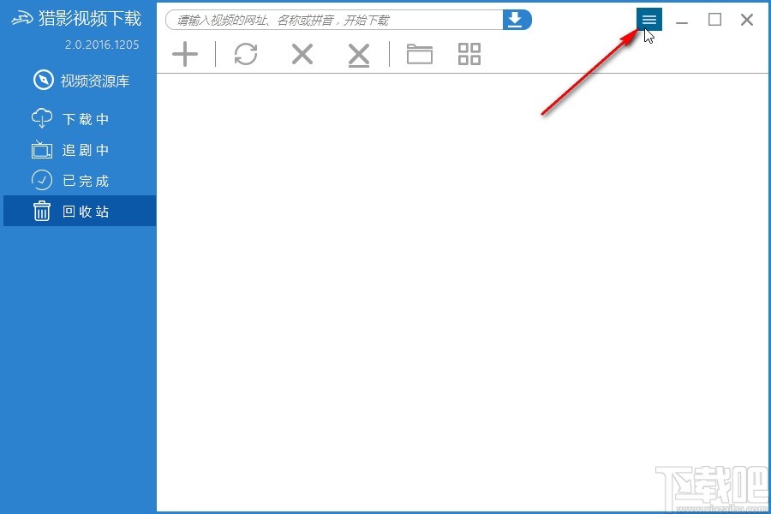This screenshot has height=514, width=771.
Task: Open 视频资源库 video resource library
Action: 81,81
